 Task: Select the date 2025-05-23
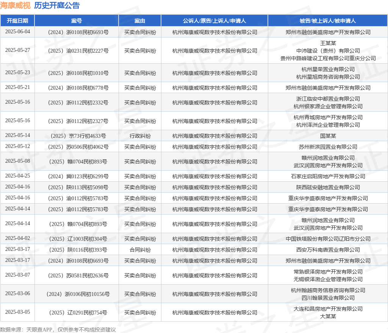click(17, 72)
